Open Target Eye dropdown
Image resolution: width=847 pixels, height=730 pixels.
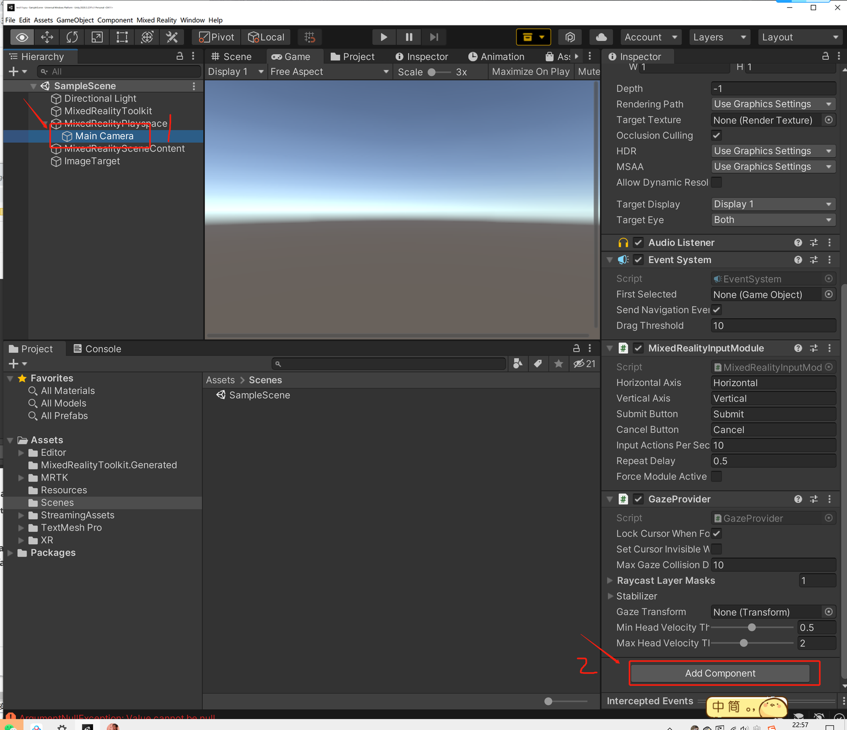[x=774, y=220]
